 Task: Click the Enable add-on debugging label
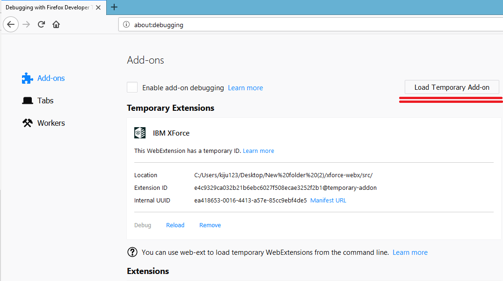[x=183, y=88]
